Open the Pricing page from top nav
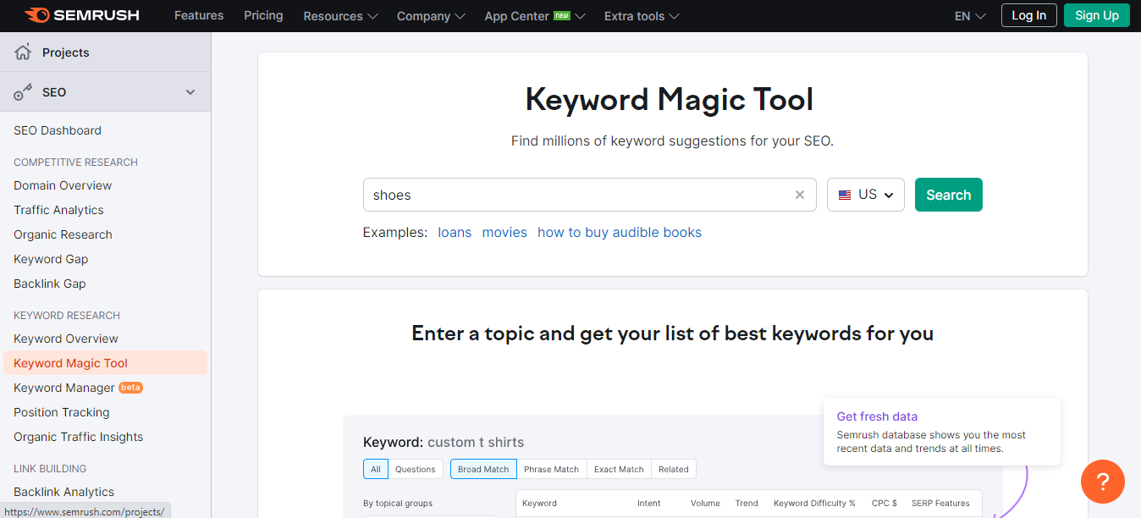Image resolution: width=1141 pixels, height=518 pixels. (263, 15)
